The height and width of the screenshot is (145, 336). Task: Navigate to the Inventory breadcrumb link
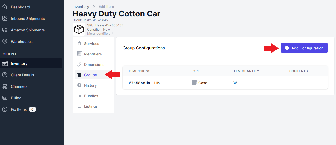81,7
